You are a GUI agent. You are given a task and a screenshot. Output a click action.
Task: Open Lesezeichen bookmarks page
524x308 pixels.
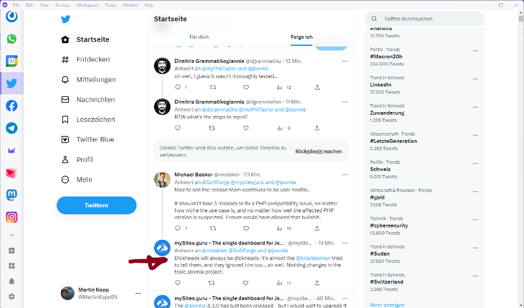click(x=88, y=119)
